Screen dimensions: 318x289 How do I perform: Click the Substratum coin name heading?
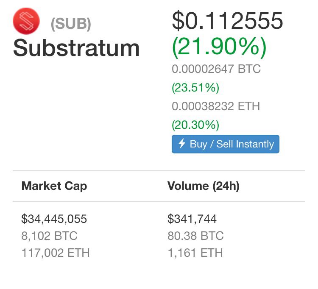pos(76,48)
